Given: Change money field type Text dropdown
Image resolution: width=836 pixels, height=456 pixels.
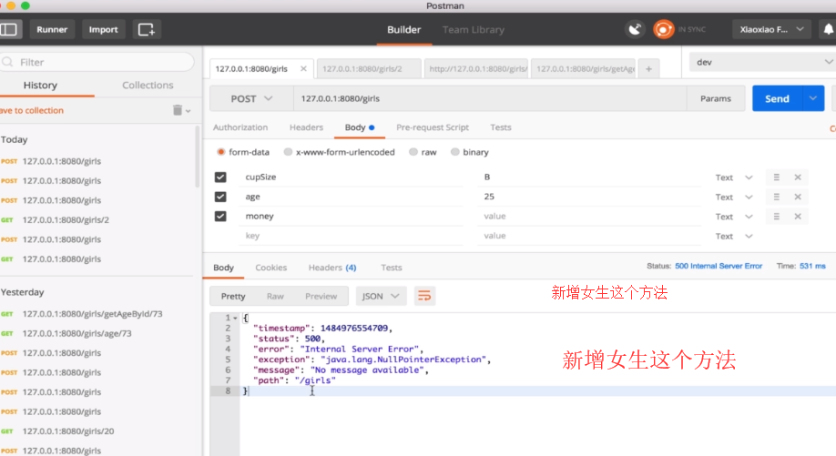Looking at the screenshot, I should [734, 217].
